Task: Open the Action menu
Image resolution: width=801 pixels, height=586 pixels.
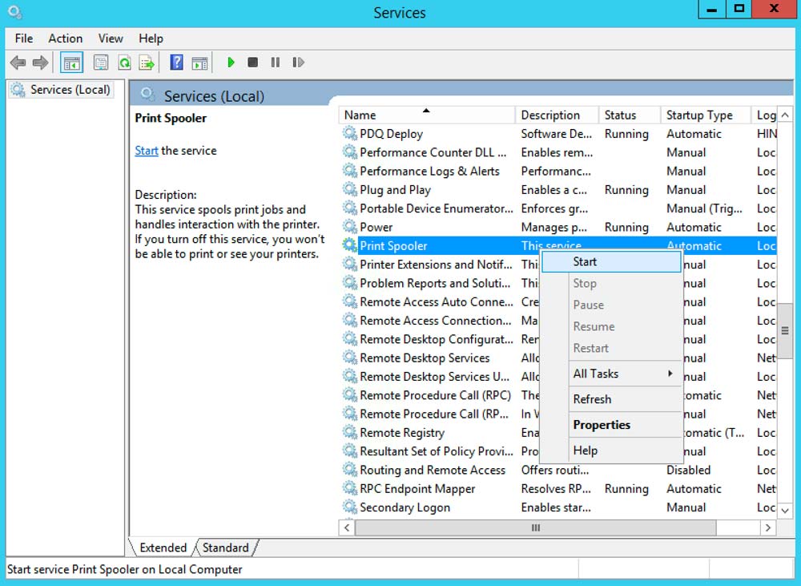Action: tap(65, 38)
